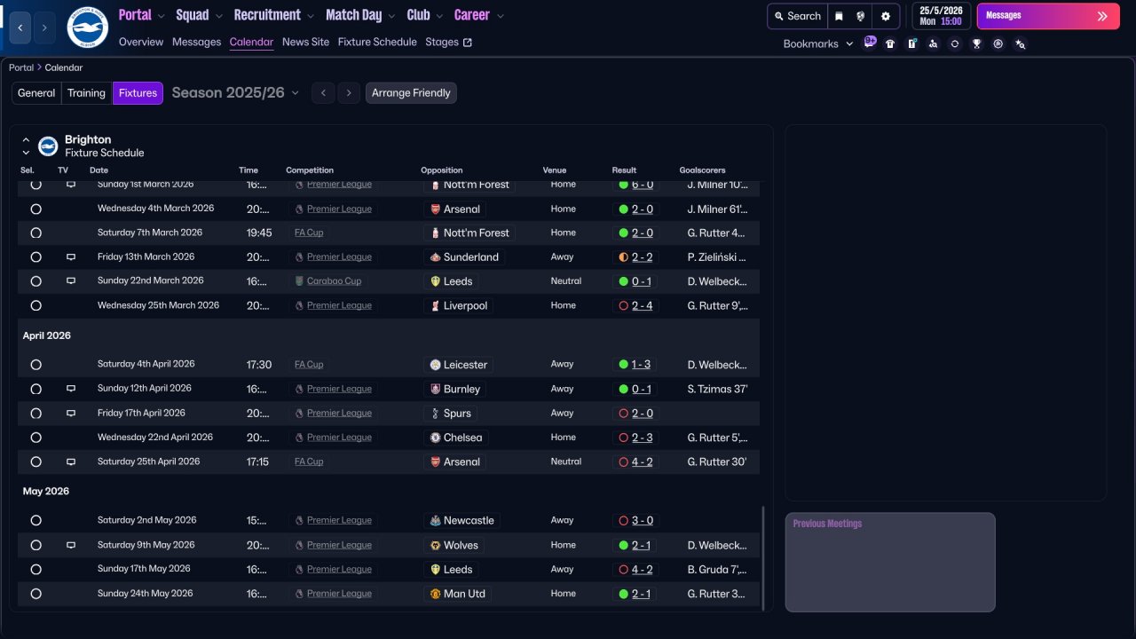Collapse the Brighton fixture schedule with up chevron
Image resolution: width=1136 pixels, height=639 pixels.
pos(26,140)
